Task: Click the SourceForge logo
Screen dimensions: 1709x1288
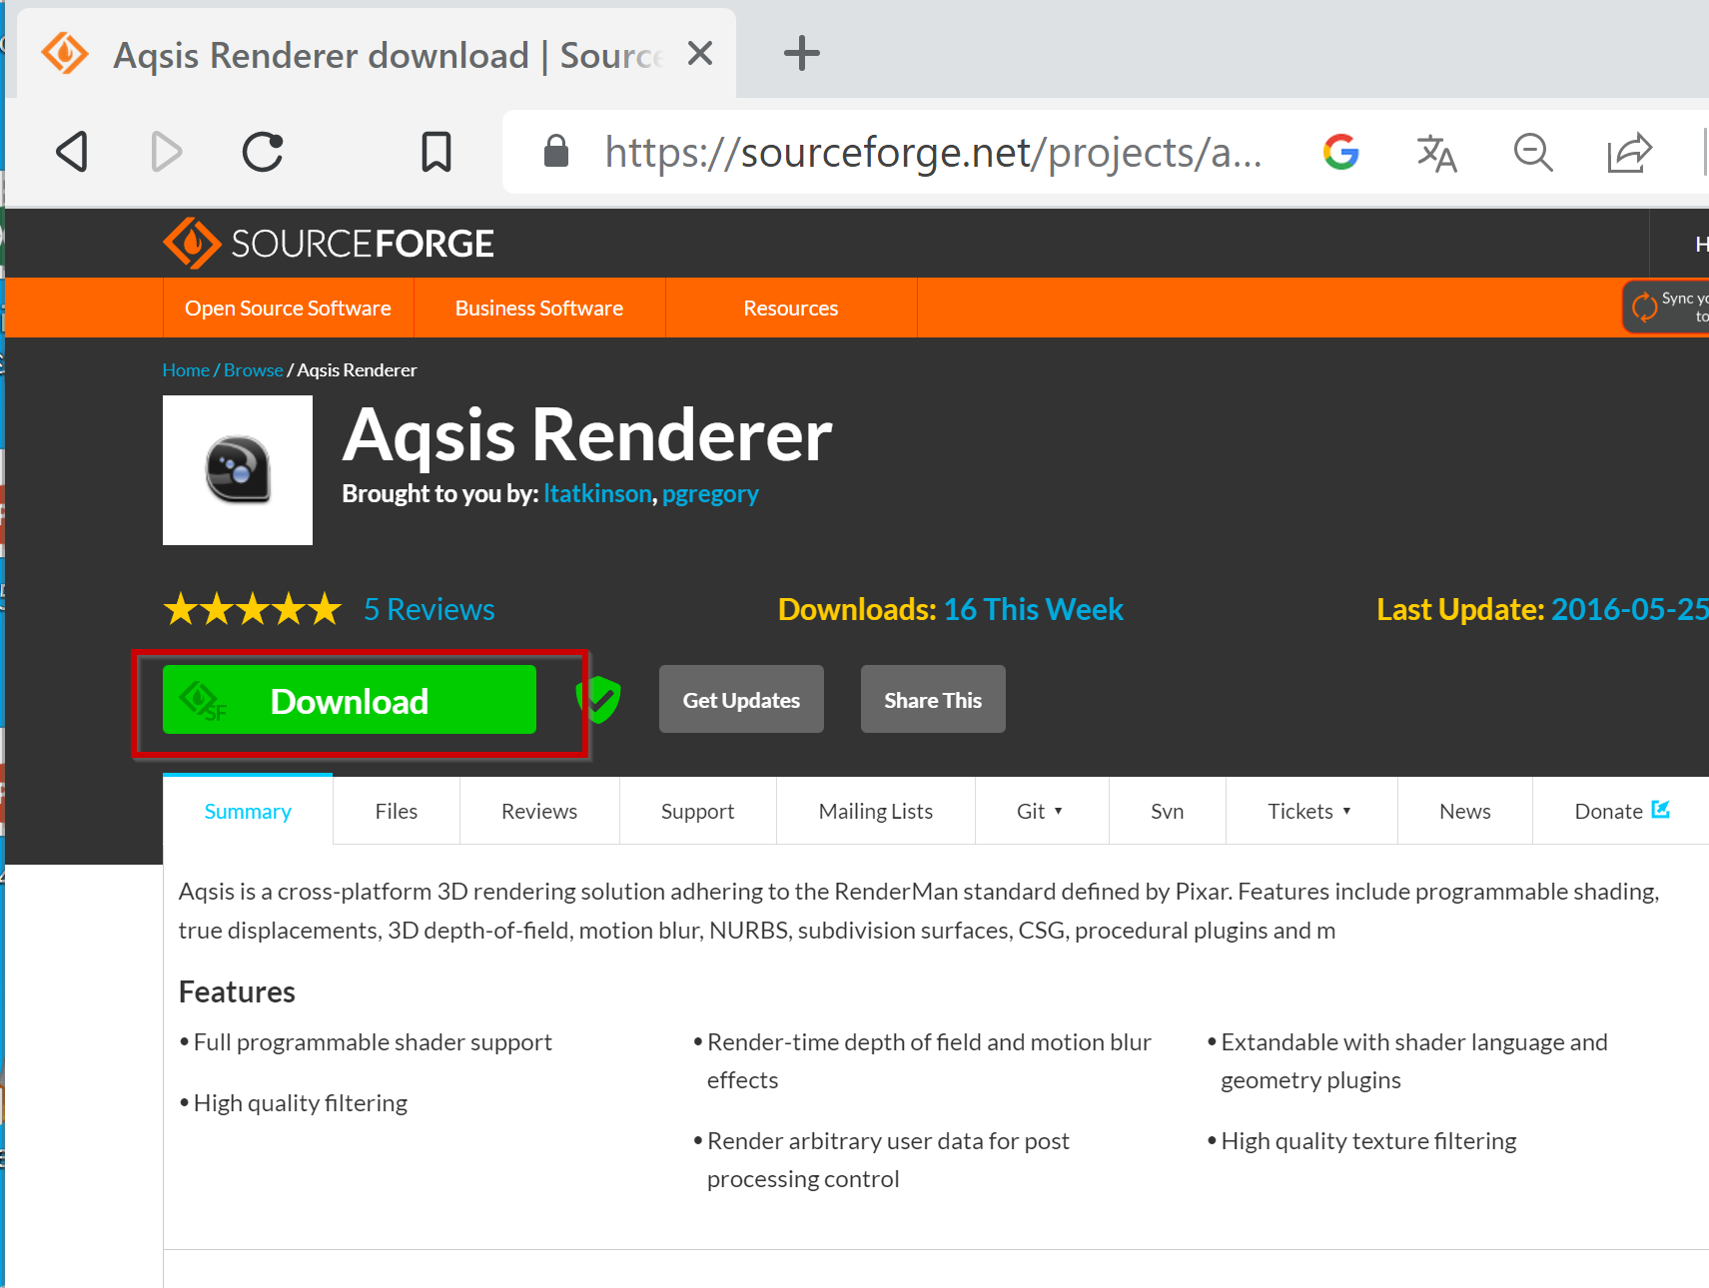Action: coord(329,244)
